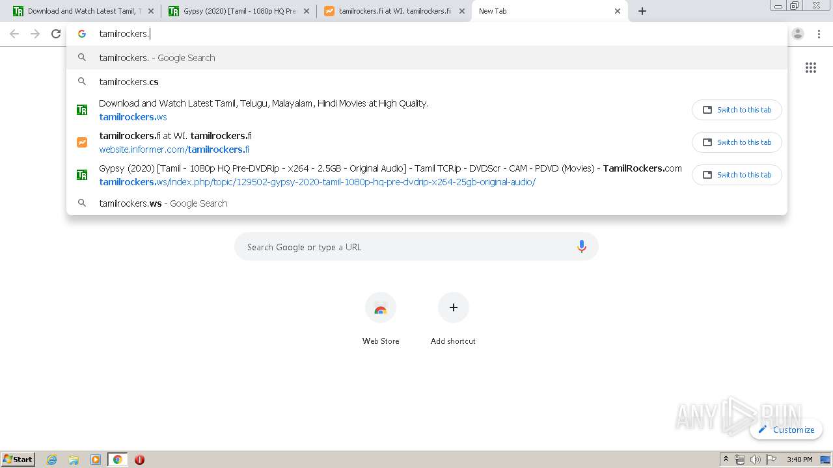The image size is (833, 468).
Task: Click the 3:40 PM clock
Action: [799, 460]
